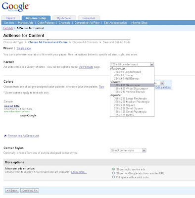
Task: Click the Get Ads breadcrumb link
Action: click(x=8, y=28)
